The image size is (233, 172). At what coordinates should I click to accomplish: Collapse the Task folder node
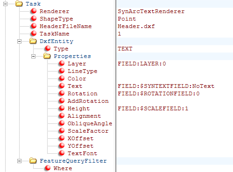tap(5, 4)
